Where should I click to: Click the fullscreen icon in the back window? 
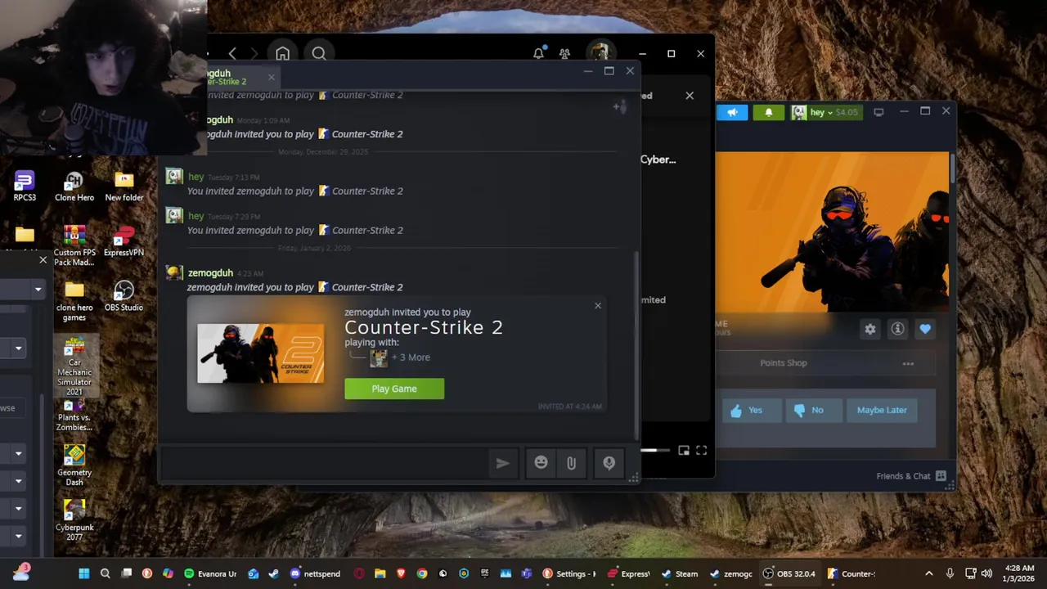(x=701, y=451)
